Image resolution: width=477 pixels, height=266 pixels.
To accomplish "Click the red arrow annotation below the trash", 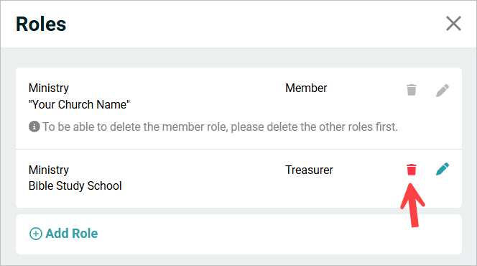I will point(412,206).
